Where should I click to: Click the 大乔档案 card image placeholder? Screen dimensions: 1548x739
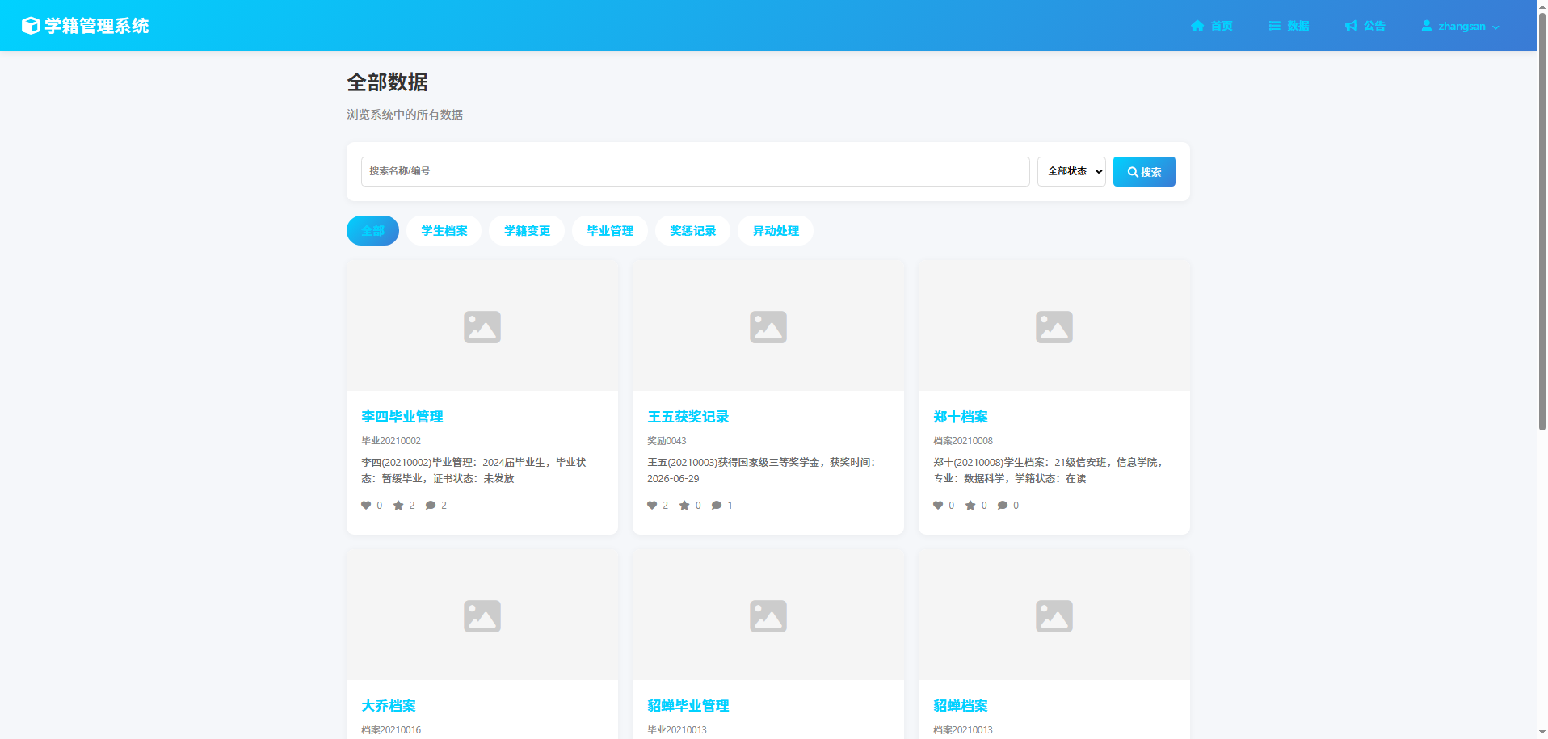(x=482, y=615)
